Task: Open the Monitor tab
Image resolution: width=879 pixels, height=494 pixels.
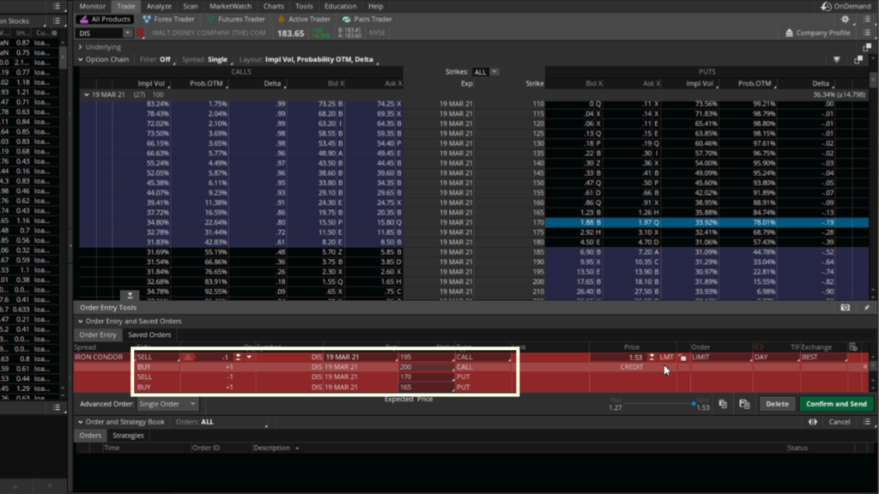Action: [92, 6]
